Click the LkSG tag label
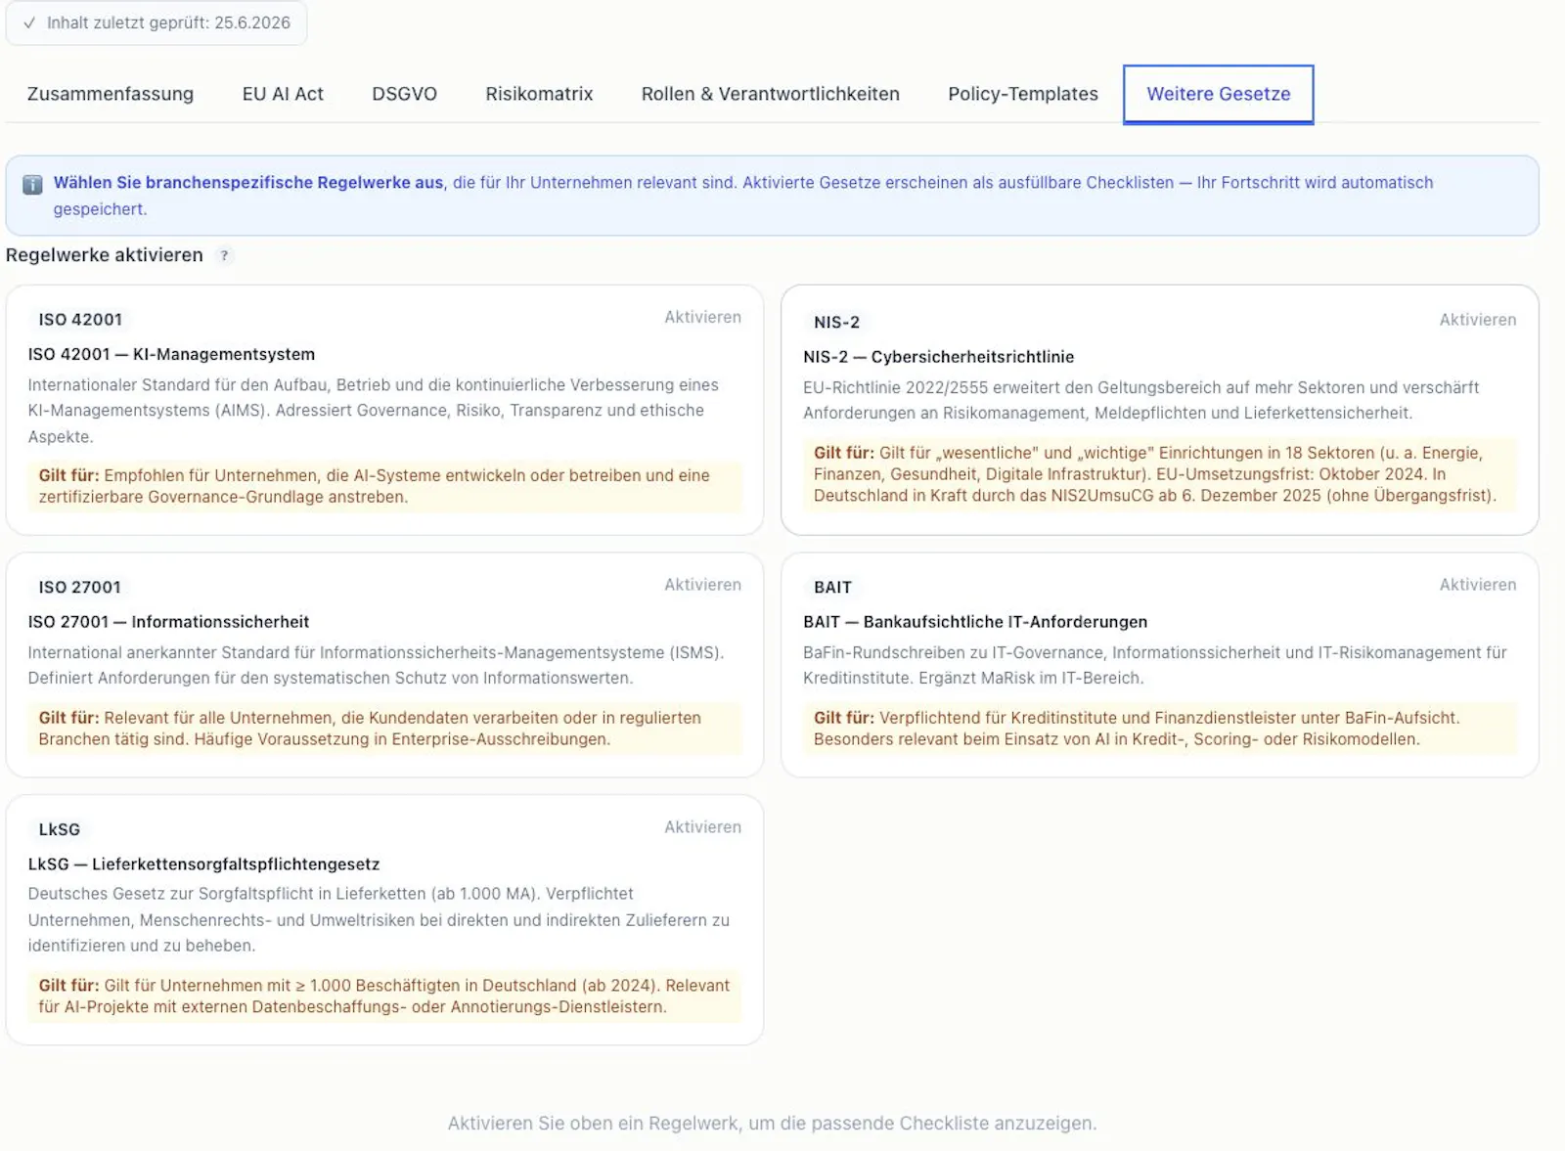This screenshot has width=1565, height=1151. pyautogui.click(x=60, y=829)
